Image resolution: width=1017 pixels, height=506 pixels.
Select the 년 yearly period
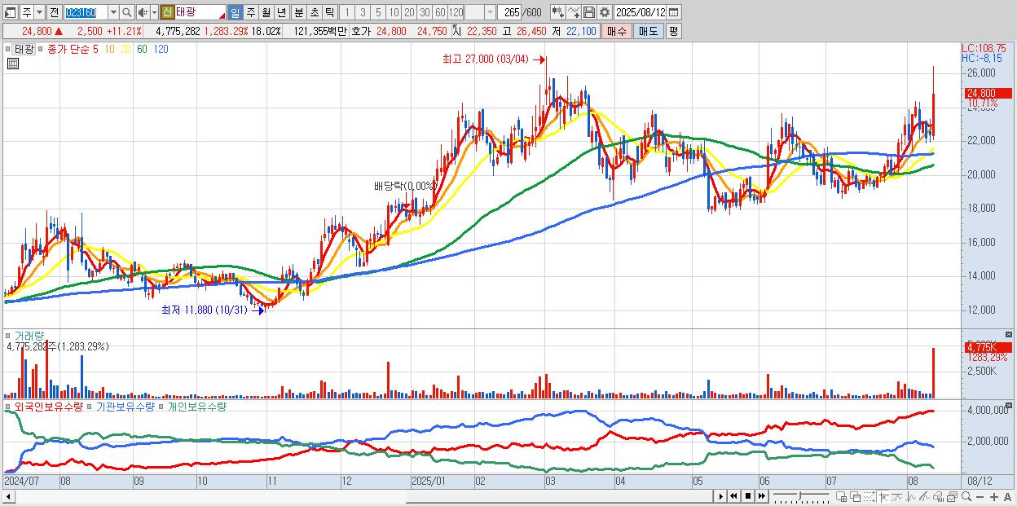pyautogui.click(x=281, y=12)
